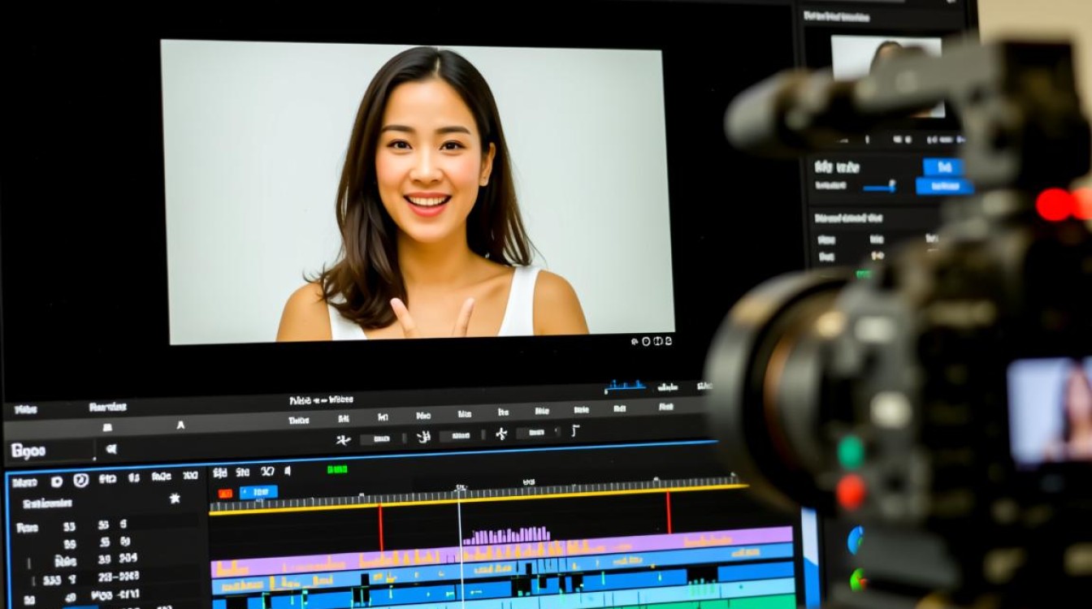
Task: Click the woman's video frame in the preview monitor
Action: click(x=418, y=191)
